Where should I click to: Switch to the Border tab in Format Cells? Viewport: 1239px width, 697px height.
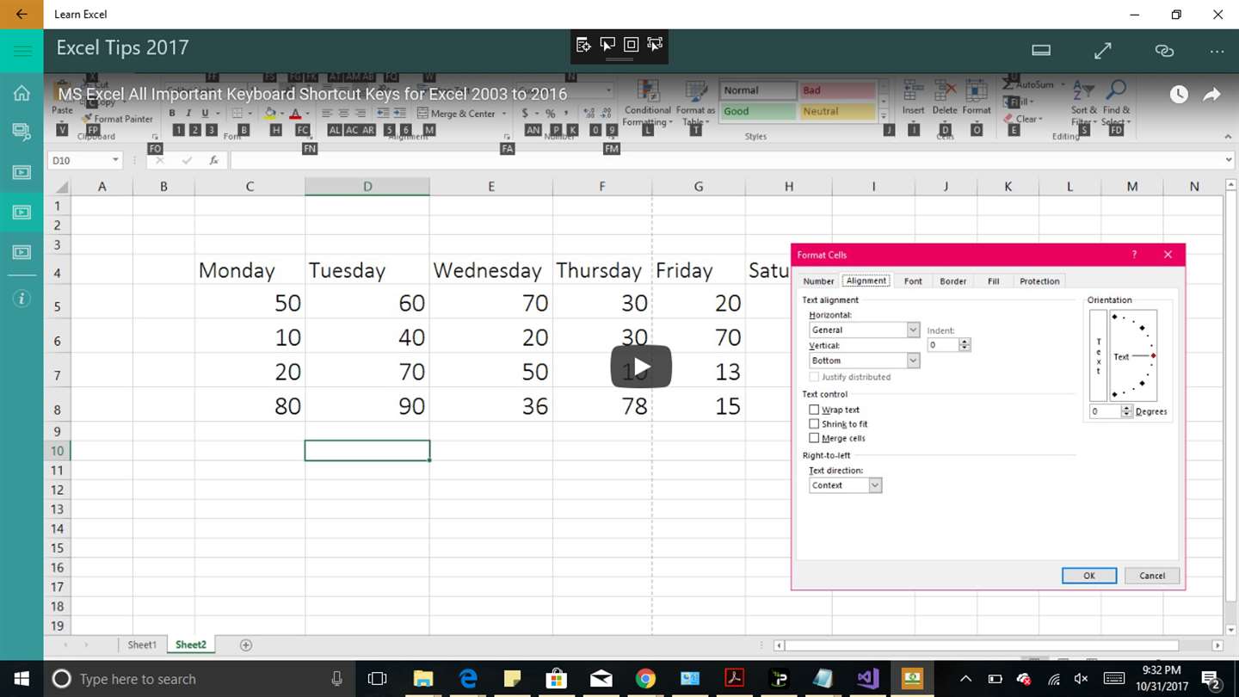pos(952,281)
